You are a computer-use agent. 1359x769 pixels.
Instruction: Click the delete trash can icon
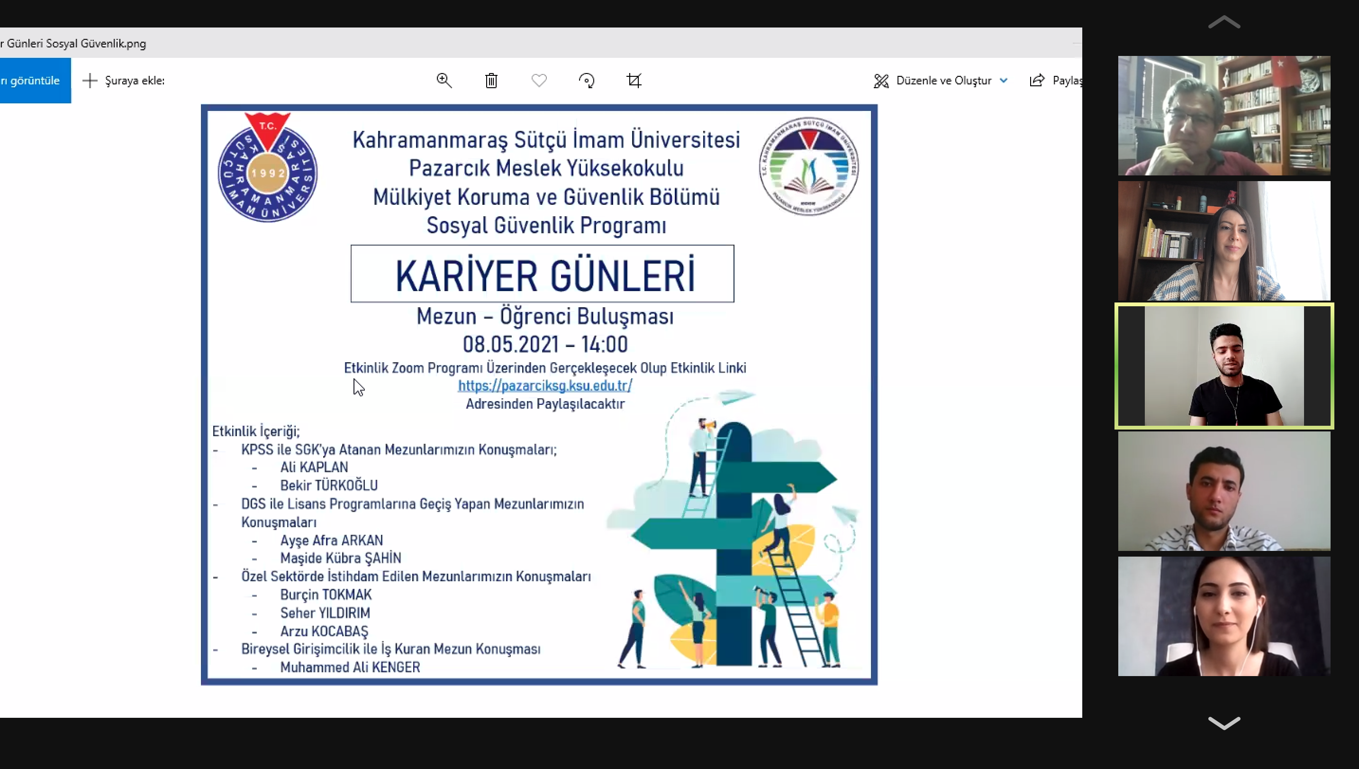[x=491, y=80]
